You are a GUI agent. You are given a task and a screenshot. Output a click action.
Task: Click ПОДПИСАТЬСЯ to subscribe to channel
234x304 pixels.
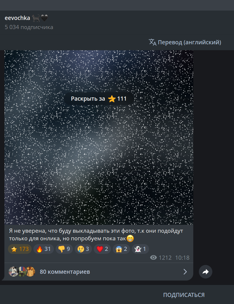[184, 295]
